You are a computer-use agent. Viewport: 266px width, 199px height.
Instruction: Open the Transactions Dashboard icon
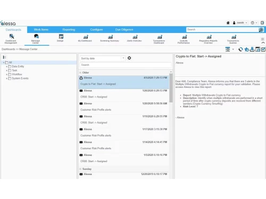[160, 37]
